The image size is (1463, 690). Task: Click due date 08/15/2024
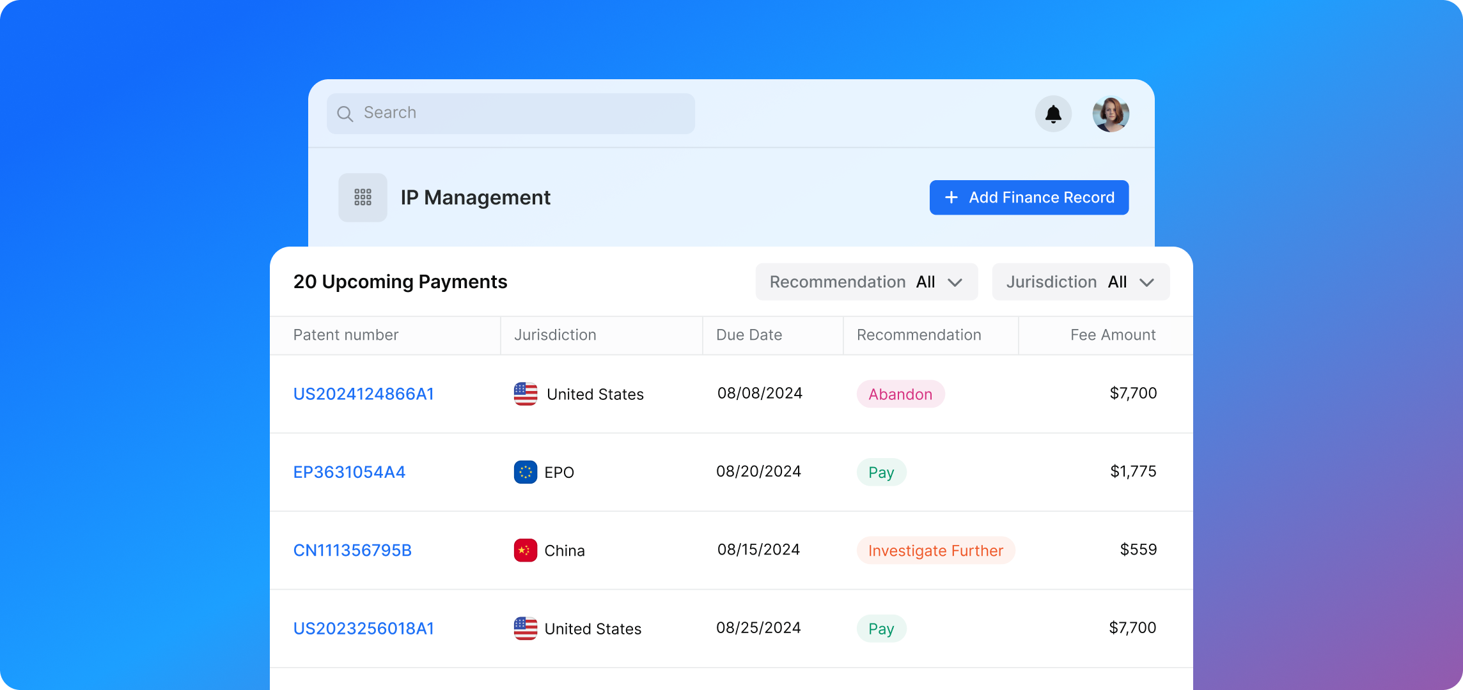[x=758, y=549]
